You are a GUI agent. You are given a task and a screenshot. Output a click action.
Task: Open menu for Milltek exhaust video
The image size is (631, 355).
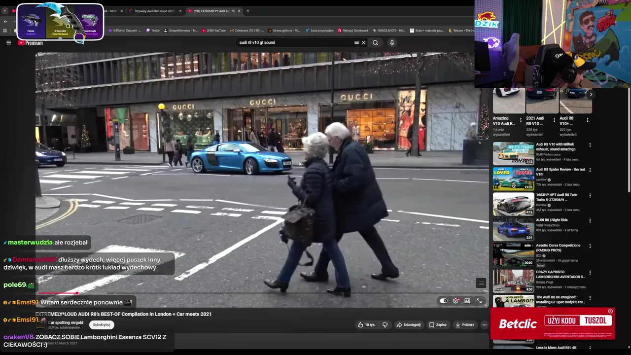590,145
